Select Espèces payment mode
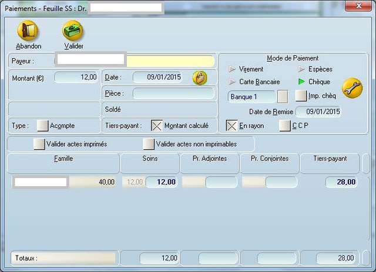Screen dimensions: 376x272 (302, 69)
